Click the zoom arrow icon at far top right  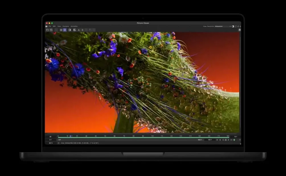[x=240, y=26]
